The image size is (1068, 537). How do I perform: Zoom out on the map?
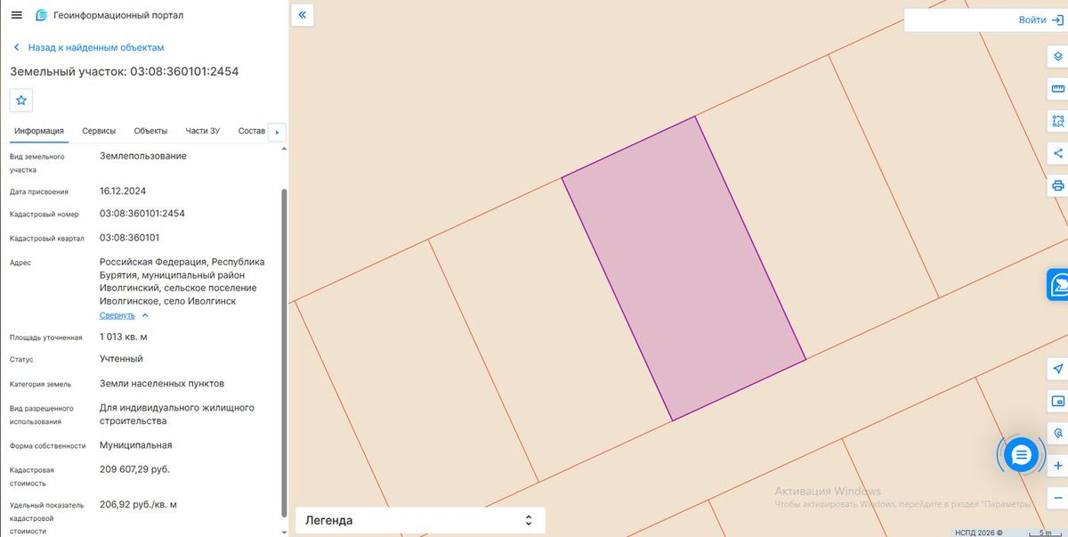(1058, 497)
